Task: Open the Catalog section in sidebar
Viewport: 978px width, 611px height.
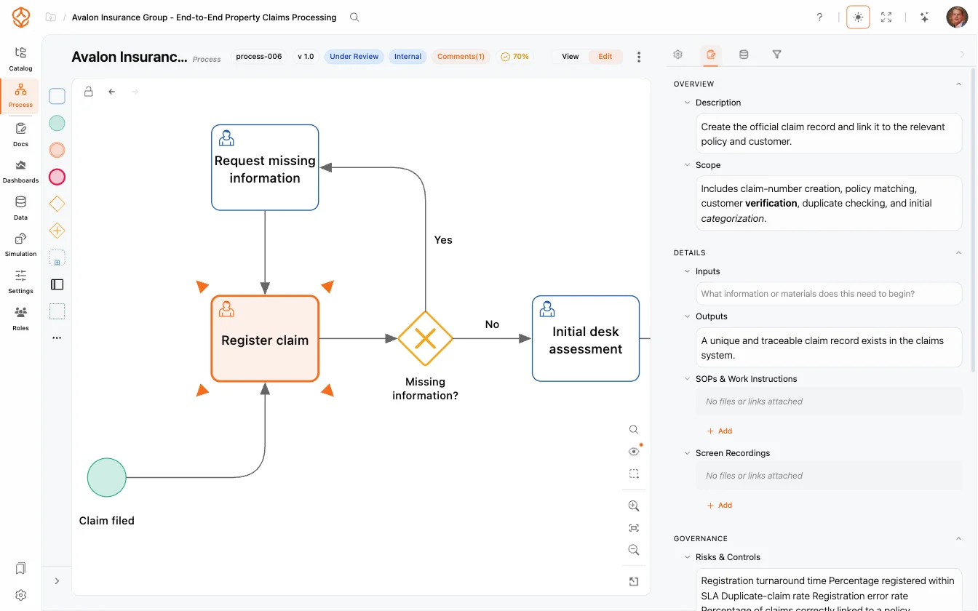Action: coord(20,59)
